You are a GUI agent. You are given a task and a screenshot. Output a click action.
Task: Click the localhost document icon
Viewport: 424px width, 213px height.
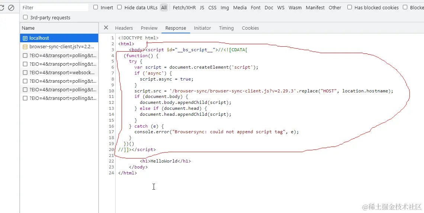25,38
